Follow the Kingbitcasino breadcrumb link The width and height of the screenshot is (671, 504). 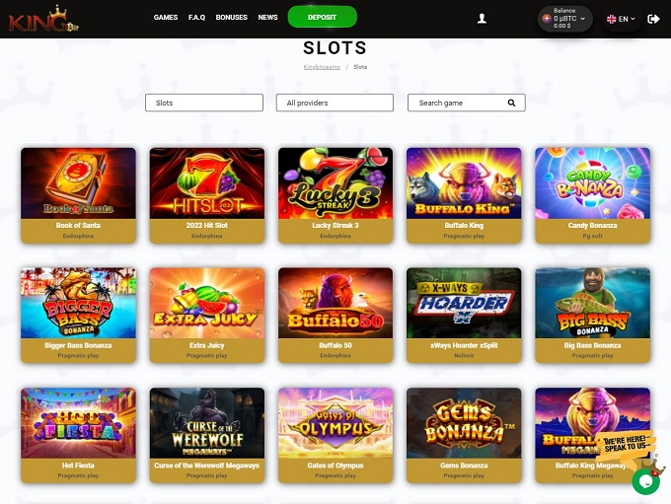coord(322,67)
